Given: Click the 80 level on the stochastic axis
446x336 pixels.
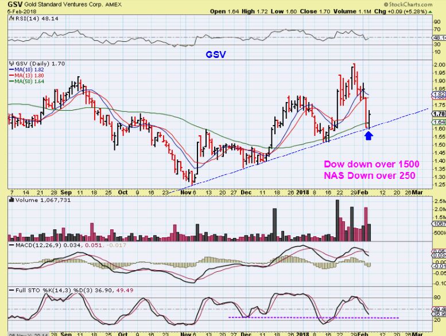Looking at the screenshot, I should [x=437, y=298].
